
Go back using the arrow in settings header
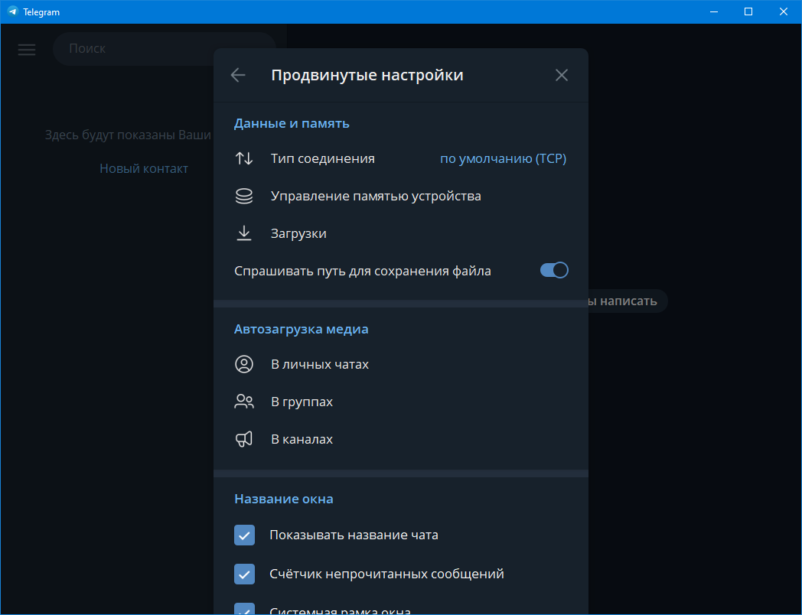pyautogui.click(x=238, y=75)
